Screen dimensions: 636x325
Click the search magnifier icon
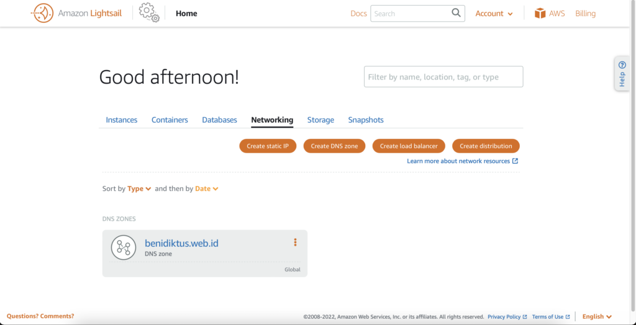[457, 13]
